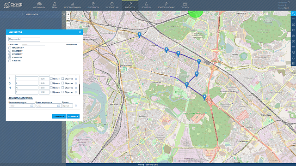
Task: Click name field of point F
Action: [x=27, y=79]
